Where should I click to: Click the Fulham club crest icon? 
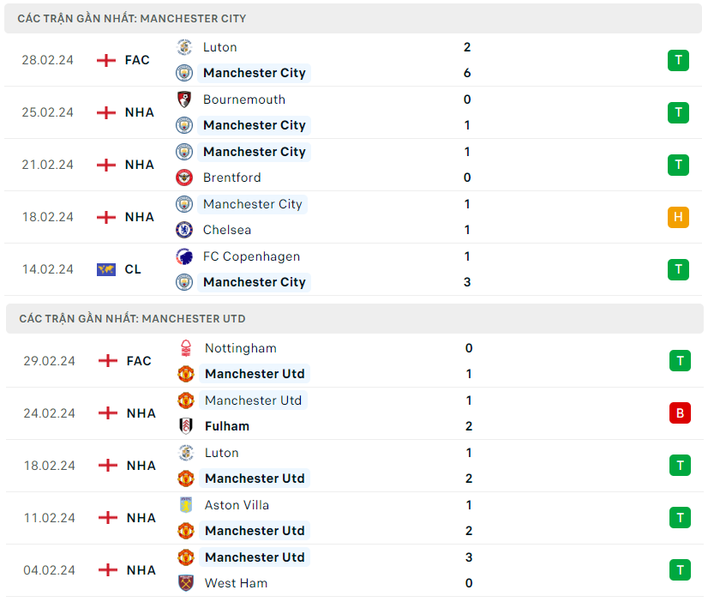point(186,426)
